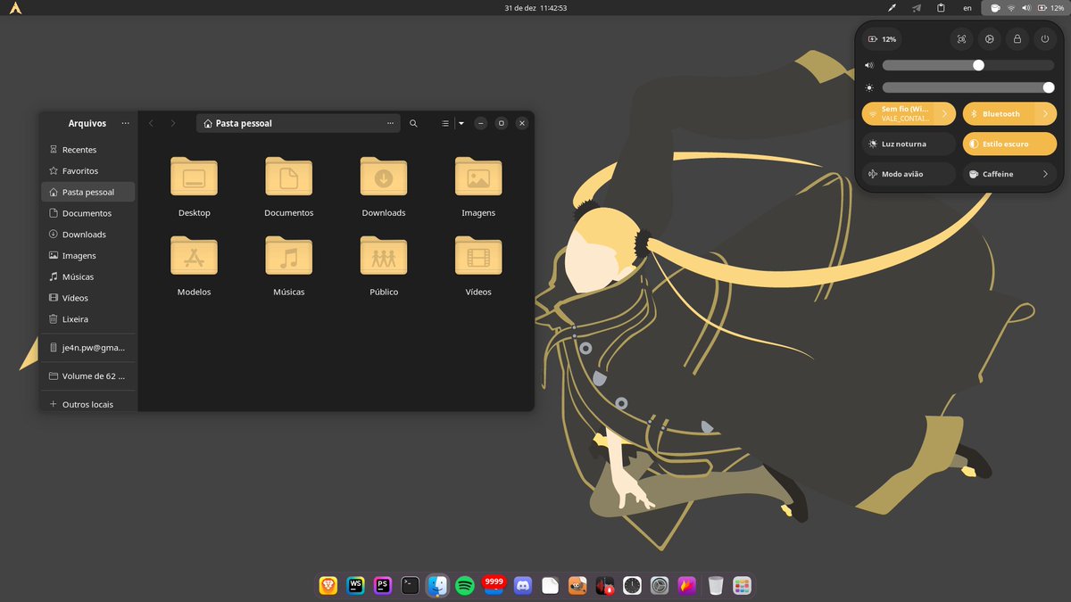
Task: Open the dock app with 9999 badge
Action: tap(494, 586)
